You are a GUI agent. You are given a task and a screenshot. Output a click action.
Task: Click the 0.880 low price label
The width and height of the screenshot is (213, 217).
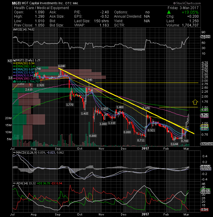tap(127, 132)
